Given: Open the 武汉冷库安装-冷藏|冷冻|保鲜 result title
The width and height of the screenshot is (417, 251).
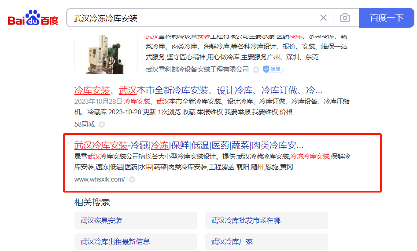Looking at the screenshot, I should (189, 146).
